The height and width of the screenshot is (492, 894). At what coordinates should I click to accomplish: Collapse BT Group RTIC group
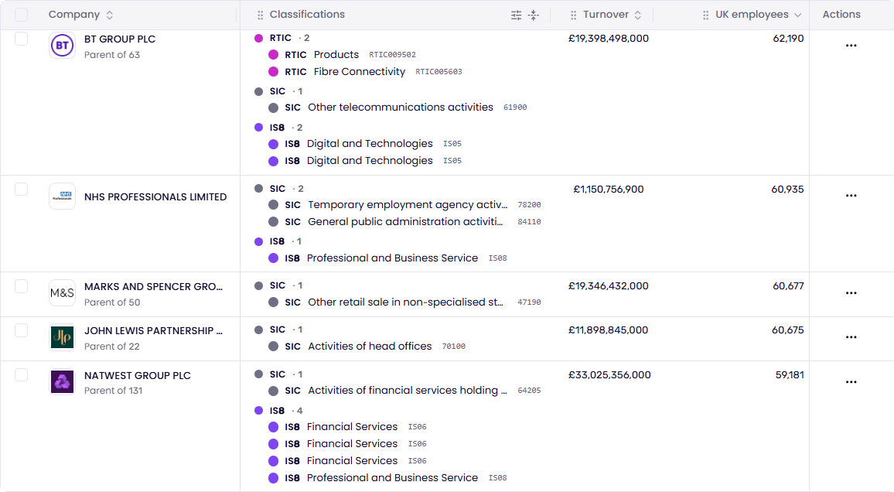coord(282,38)
